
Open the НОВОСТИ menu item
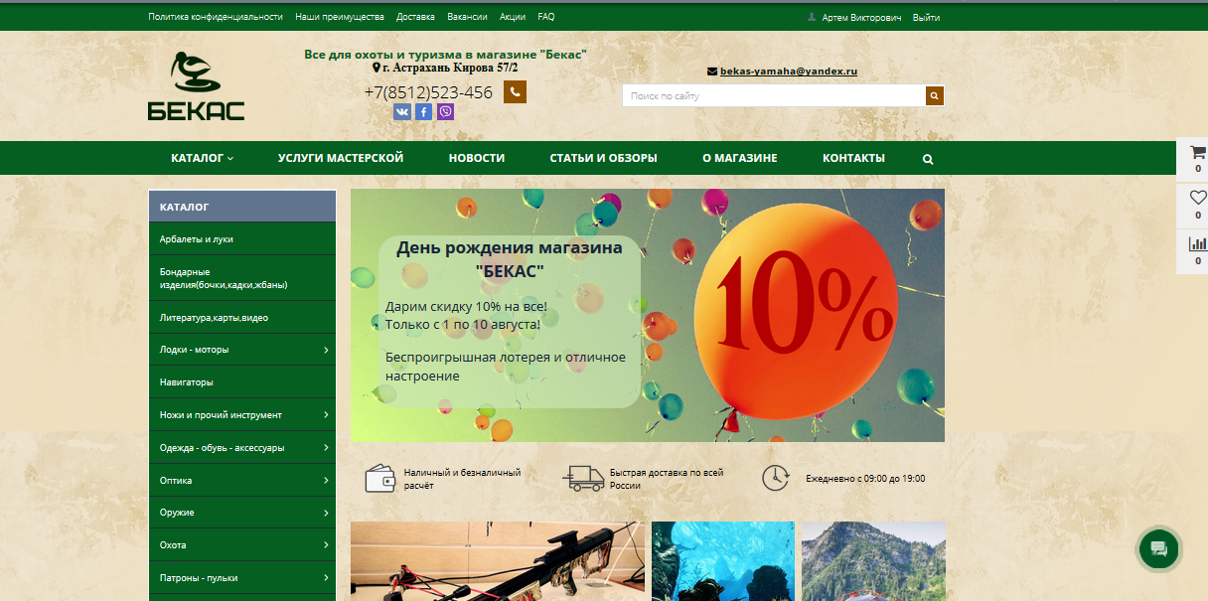pyautogui.click(x=477, y=158)
